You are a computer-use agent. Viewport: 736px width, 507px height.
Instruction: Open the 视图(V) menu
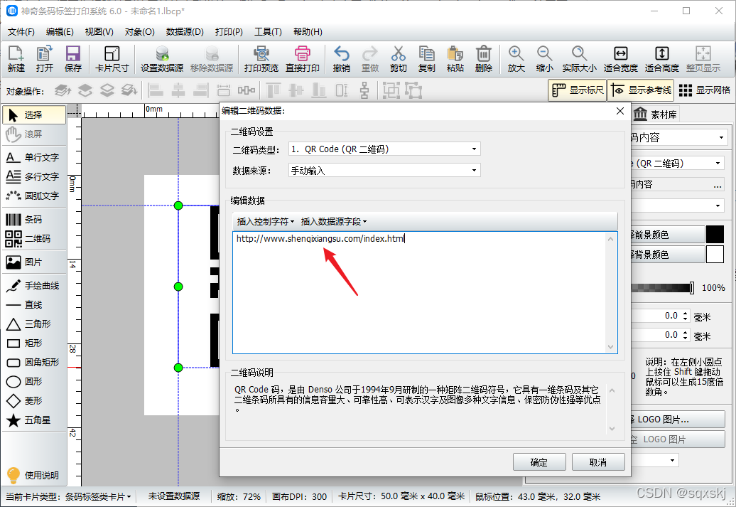[x=99, y=31]
